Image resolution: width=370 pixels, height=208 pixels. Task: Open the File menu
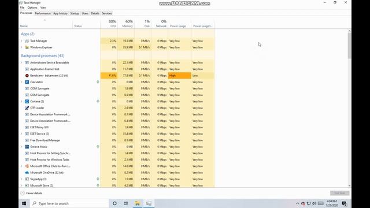point(22,8)
